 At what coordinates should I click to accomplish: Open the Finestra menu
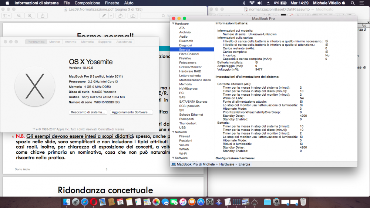tap(112, 3)
